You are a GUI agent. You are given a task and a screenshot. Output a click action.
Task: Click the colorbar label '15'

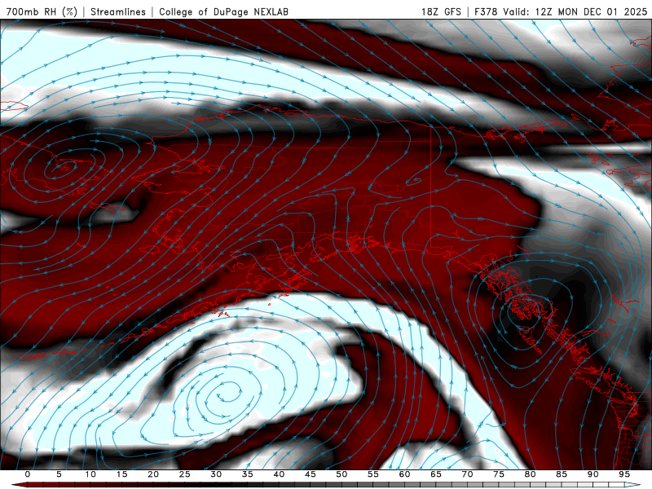tap(121, 474)
